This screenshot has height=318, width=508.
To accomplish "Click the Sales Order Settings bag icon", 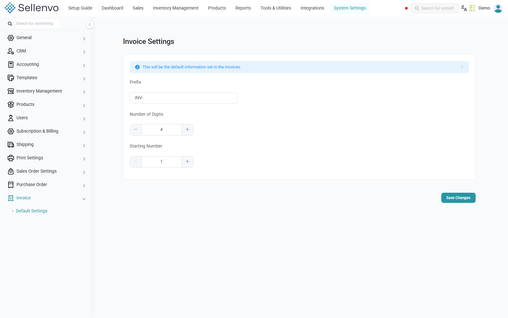I will [x=11, y=171].
